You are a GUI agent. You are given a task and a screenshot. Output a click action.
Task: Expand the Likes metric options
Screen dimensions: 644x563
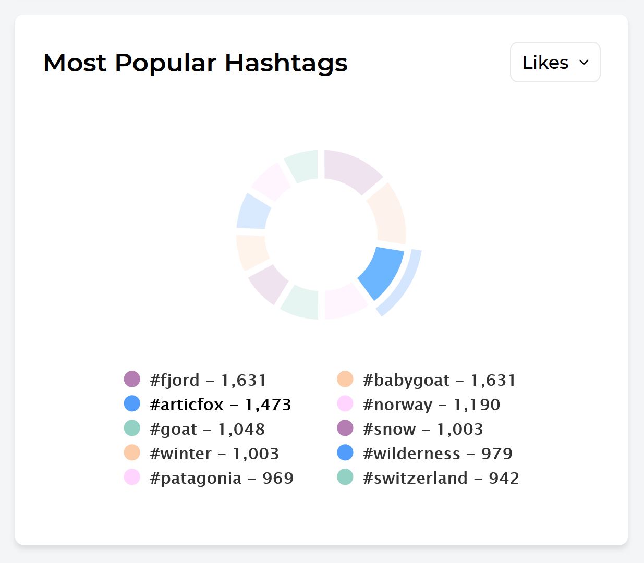click(x=555, y=62)
